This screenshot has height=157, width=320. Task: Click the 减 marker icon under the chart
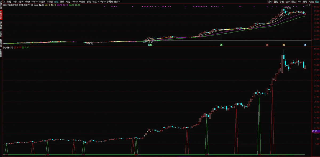[221, 45]
